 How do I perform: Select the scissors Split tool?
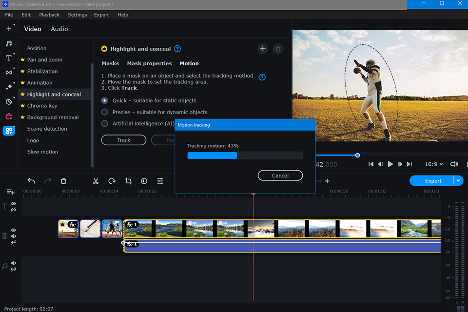(x=96, y=181)
